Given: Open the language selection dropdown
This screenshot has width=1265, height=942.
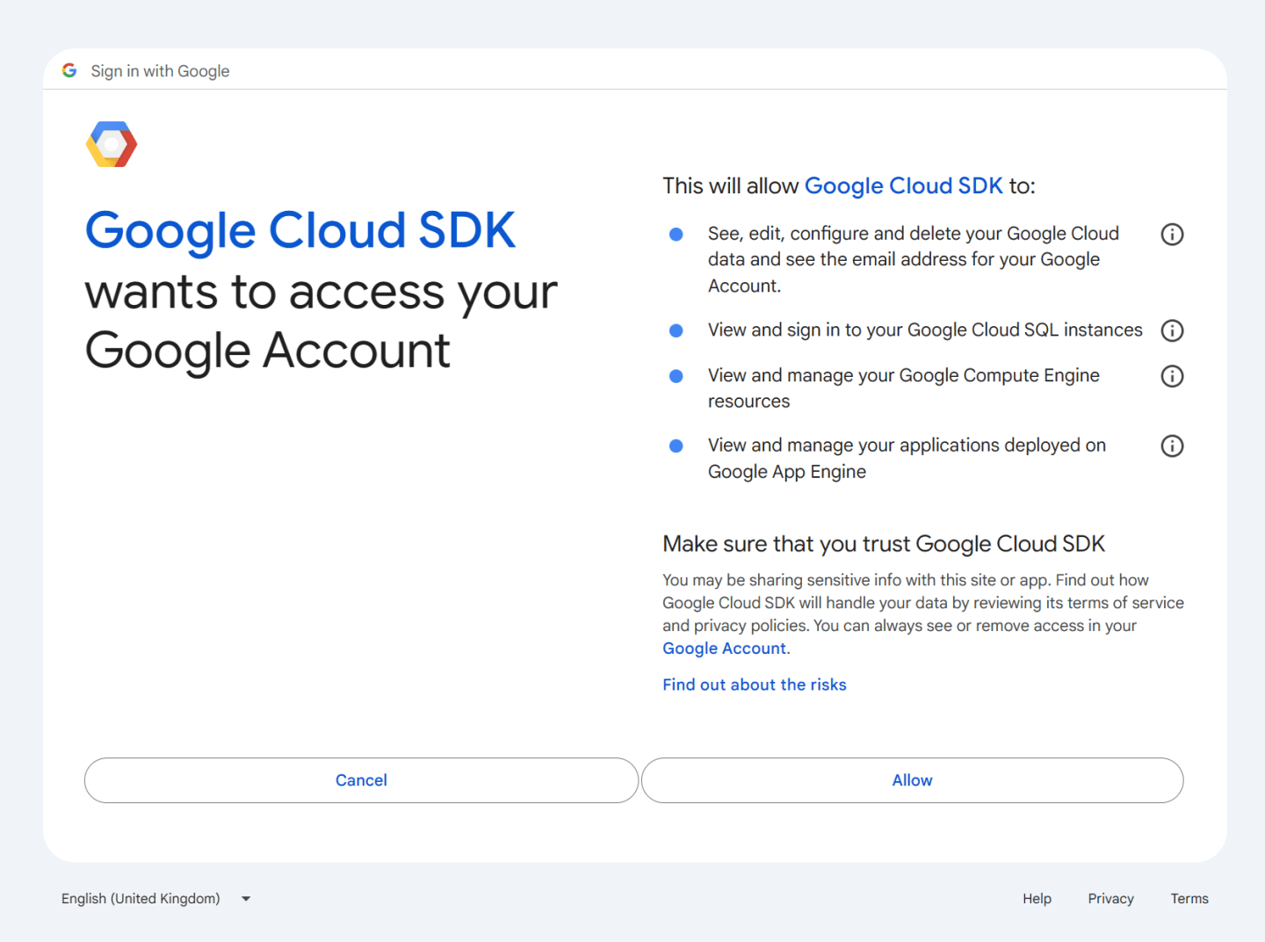Looking at the screenshot, I should 141,898.
